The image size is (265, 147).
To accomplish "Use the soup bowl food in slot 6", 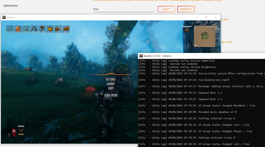I will tap(50, 29).
